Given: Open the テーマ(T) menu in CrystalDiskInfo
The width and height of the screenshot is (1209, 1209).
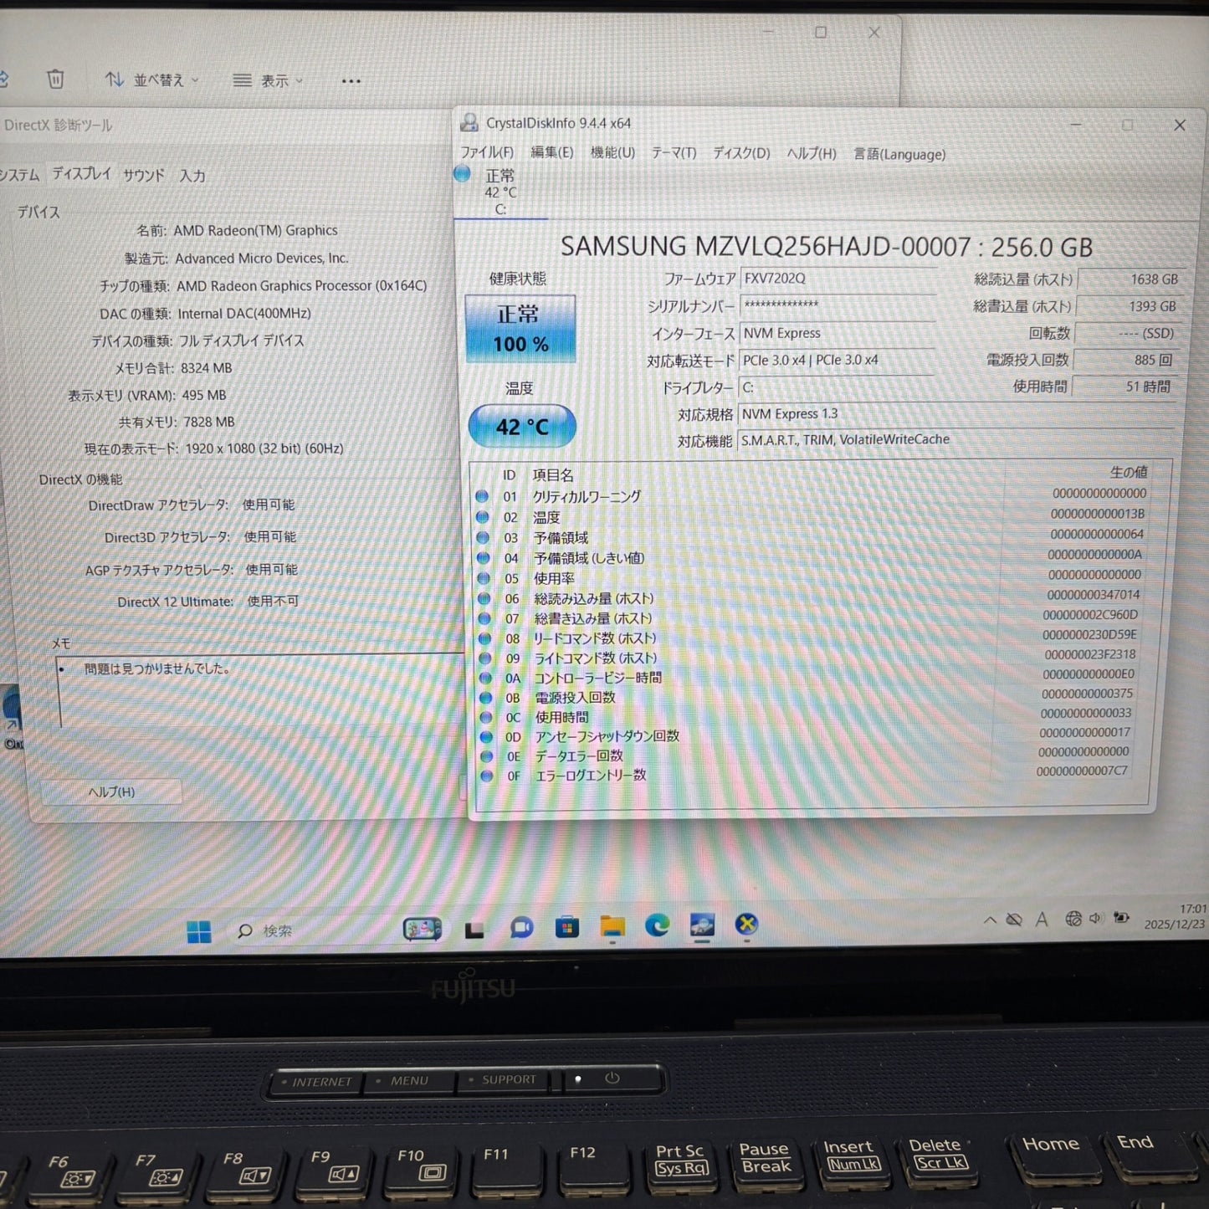Looking at the screenshot, I should tap(674, 154).
